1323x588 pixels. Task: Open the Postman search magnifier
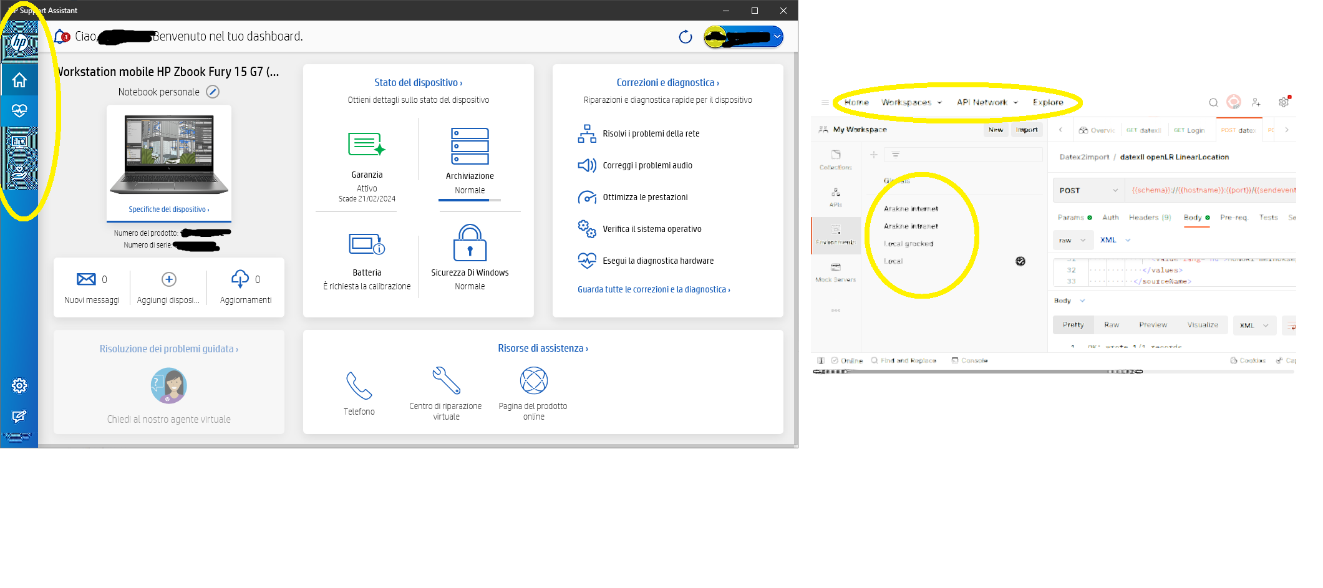click(x=1213, y=102)
